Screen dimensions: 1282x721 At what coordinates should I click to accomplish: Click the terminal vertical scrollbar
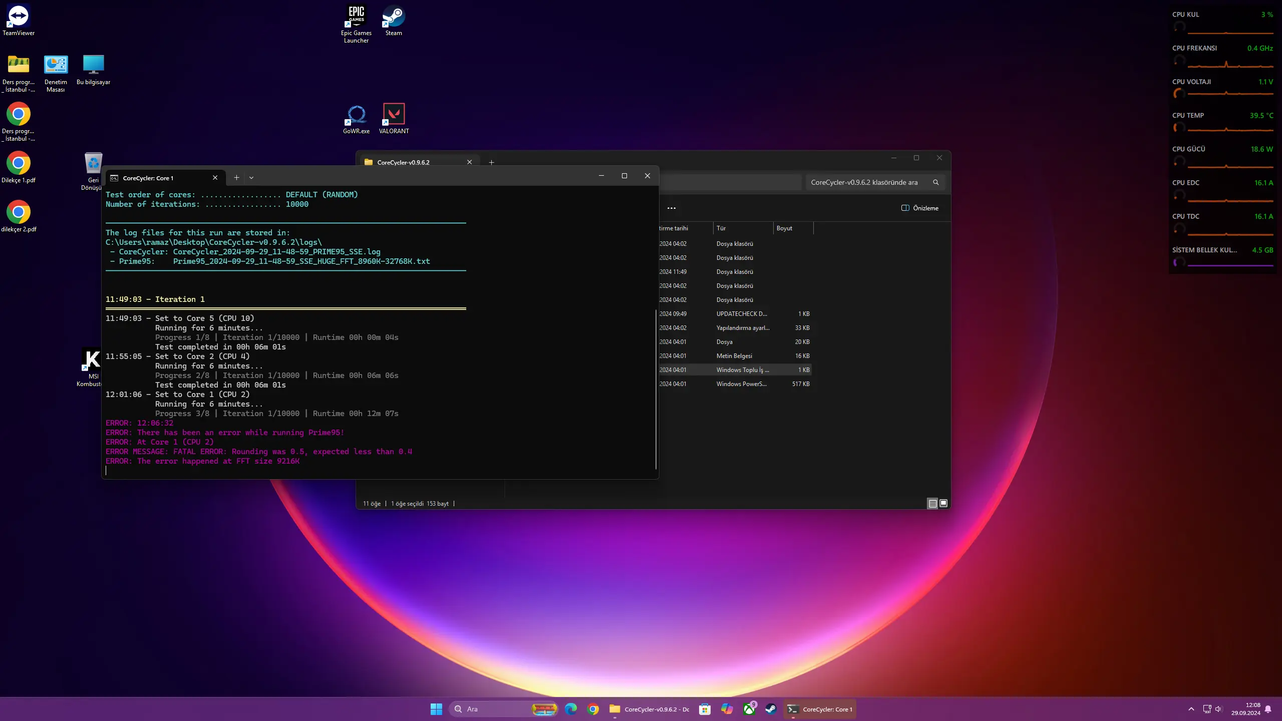pyautogui.click(x=656, y=389)
